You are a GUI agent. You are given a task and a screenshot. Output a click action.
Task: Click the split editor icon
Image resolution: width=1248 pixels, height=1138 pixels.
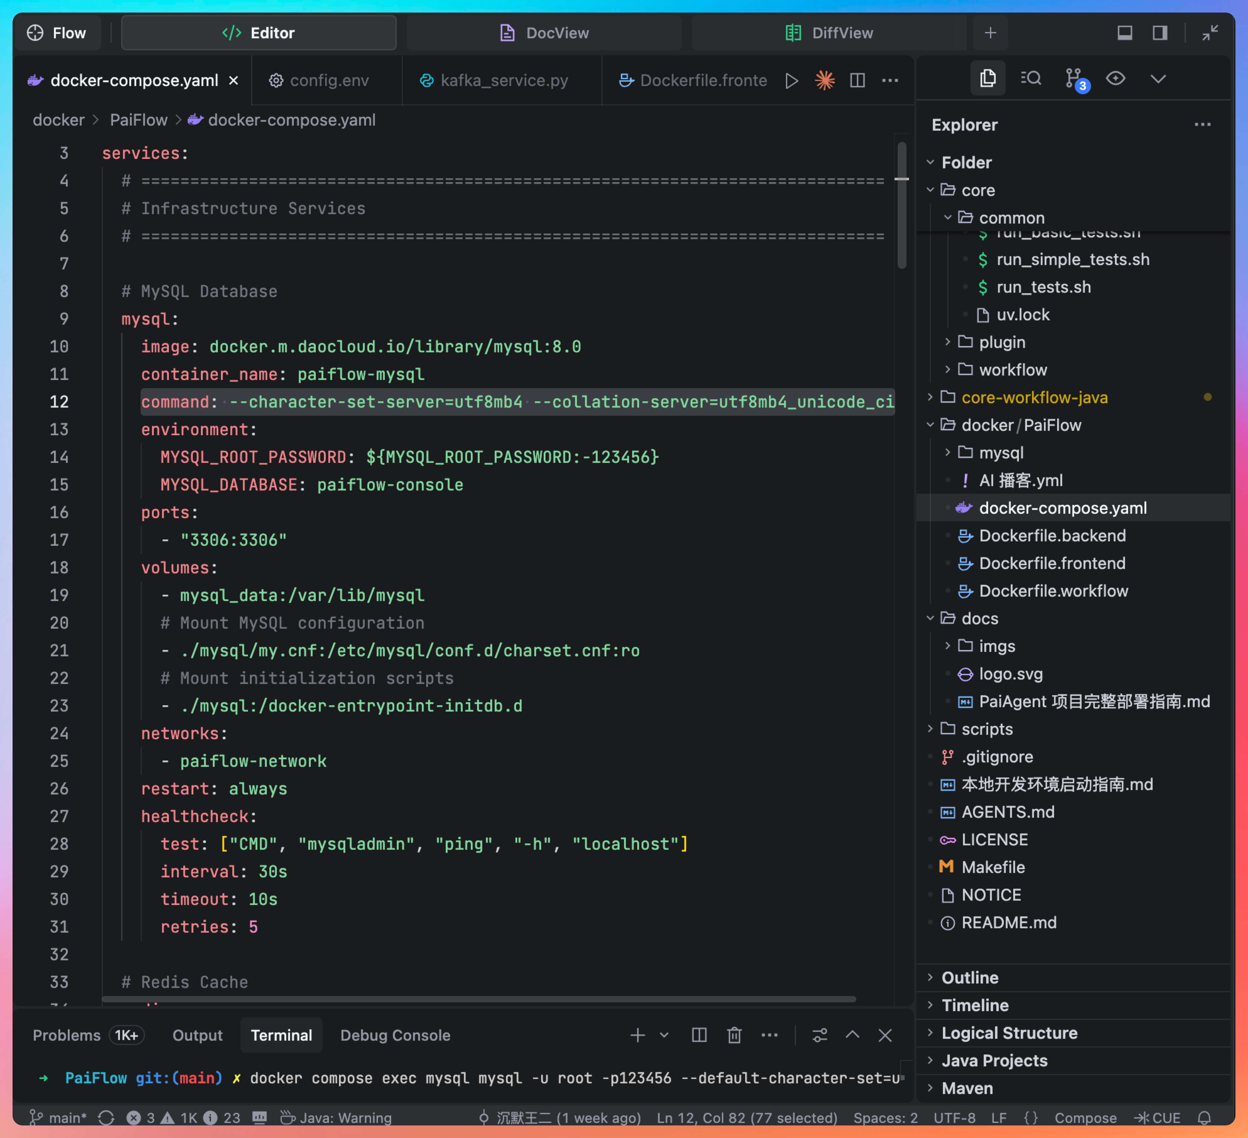click(858, 80)
